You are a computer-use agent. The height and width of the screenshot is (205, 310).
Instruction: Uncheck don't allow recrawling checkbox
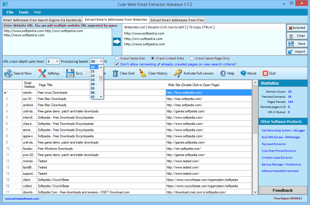117,64
